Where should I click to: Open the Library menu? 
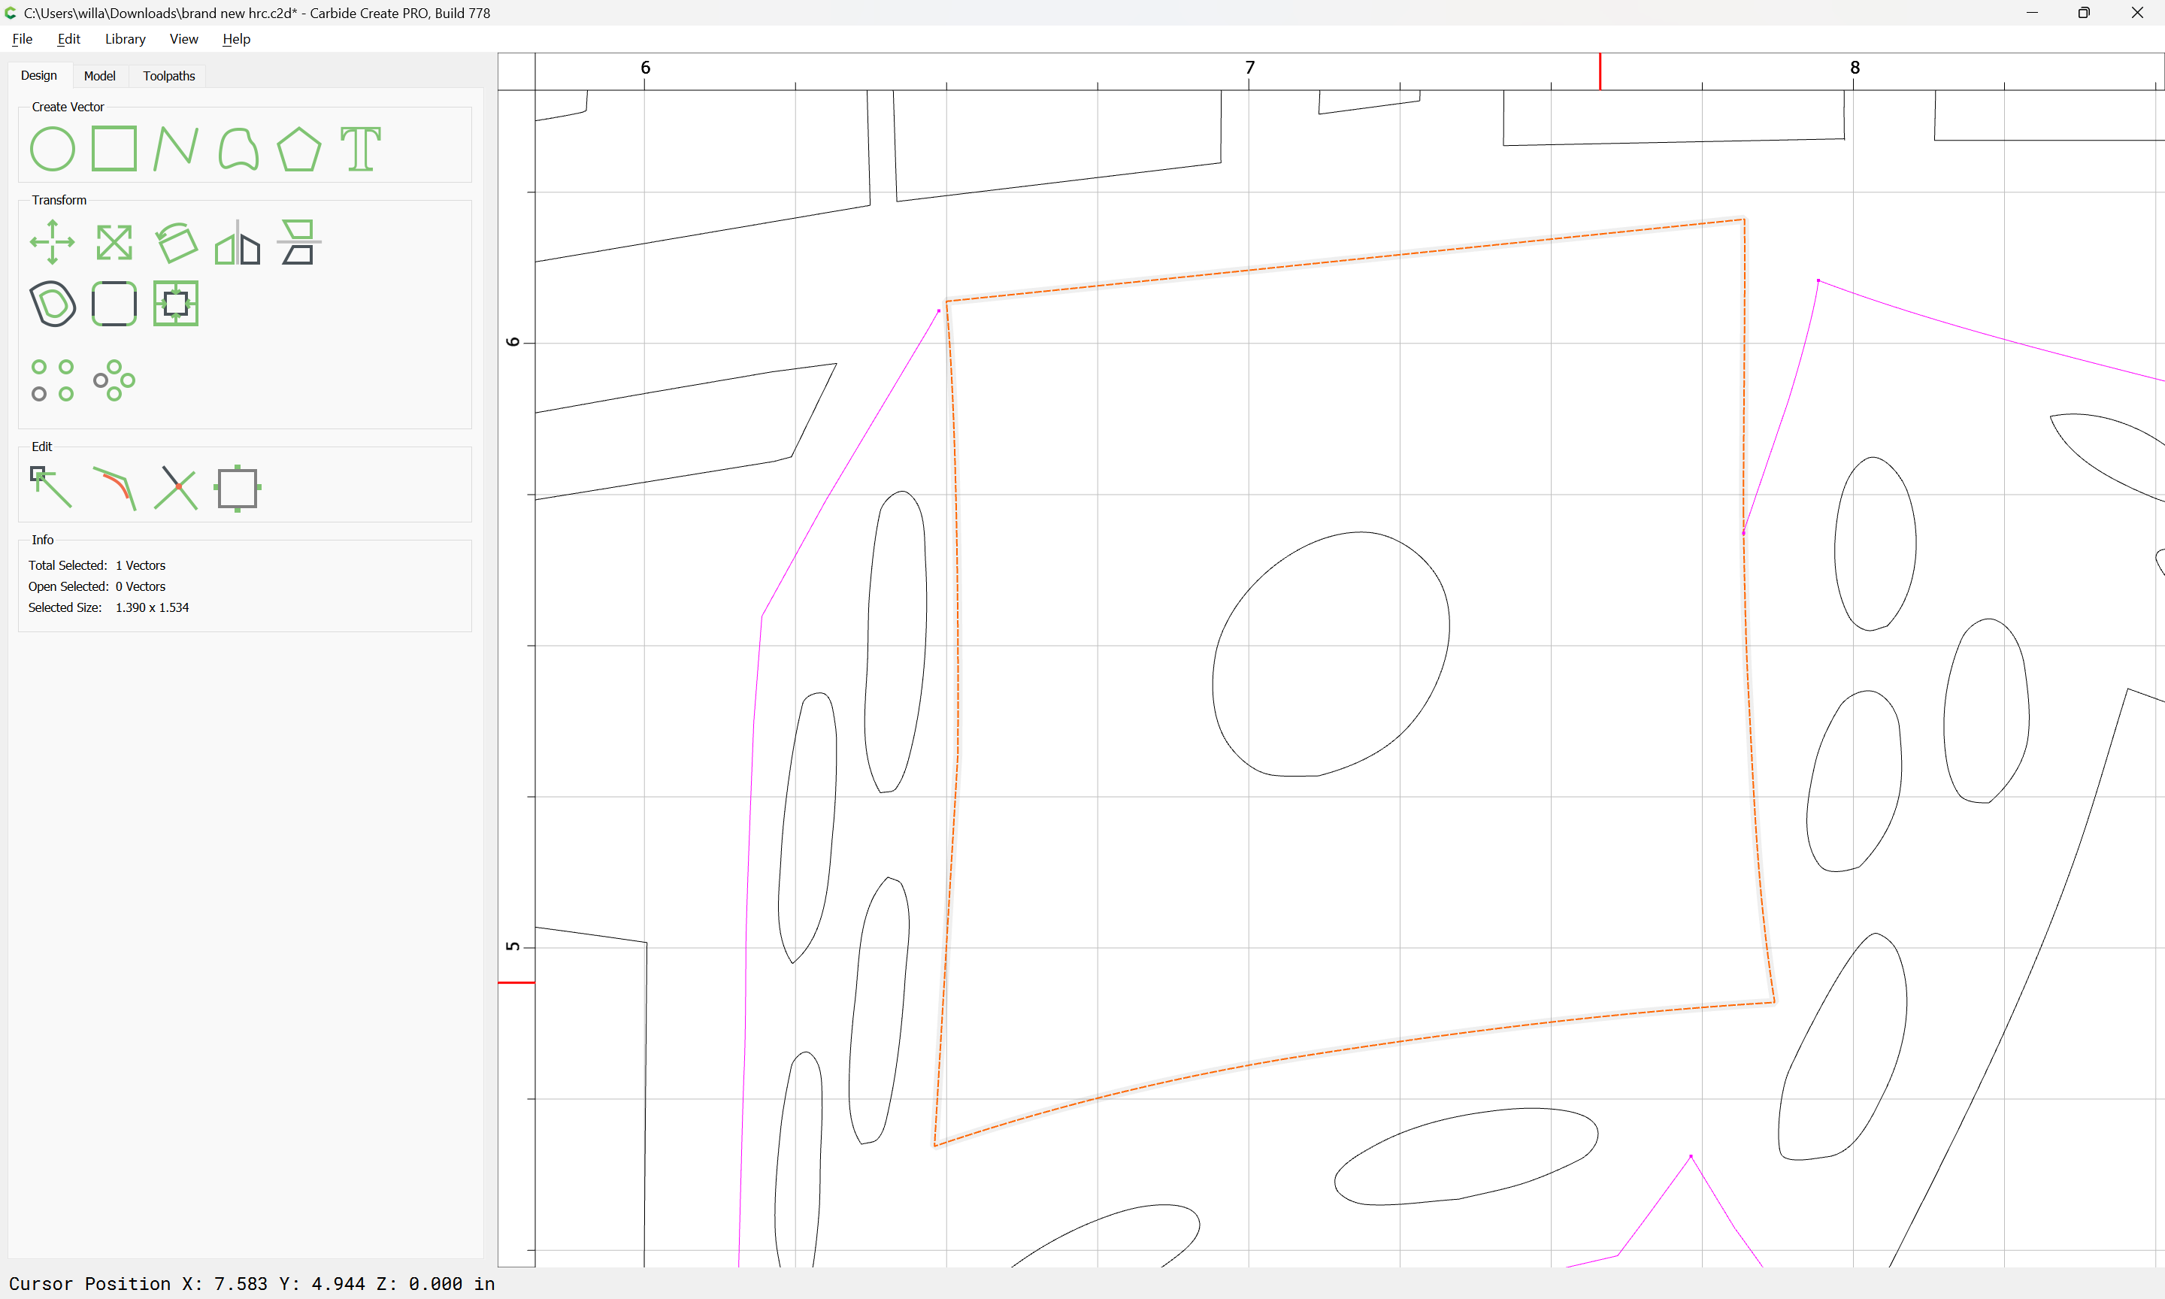pyautogui.click(x=125, y=38)
